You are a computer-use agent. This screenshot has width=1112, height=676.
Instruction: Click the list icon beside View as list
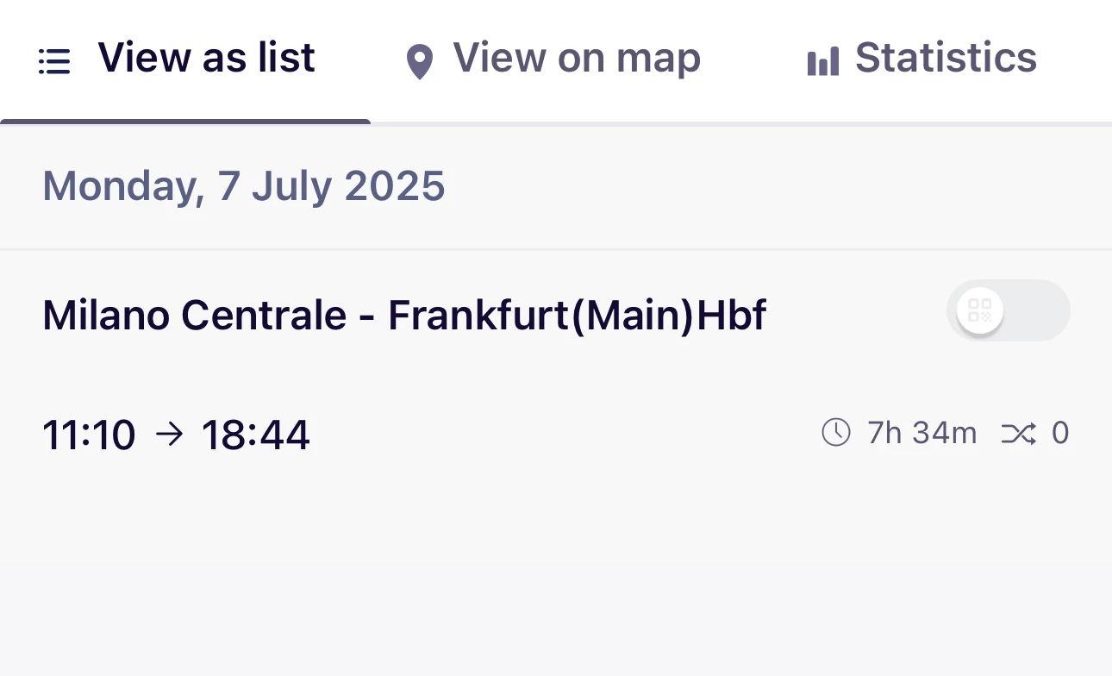point(54,61)
